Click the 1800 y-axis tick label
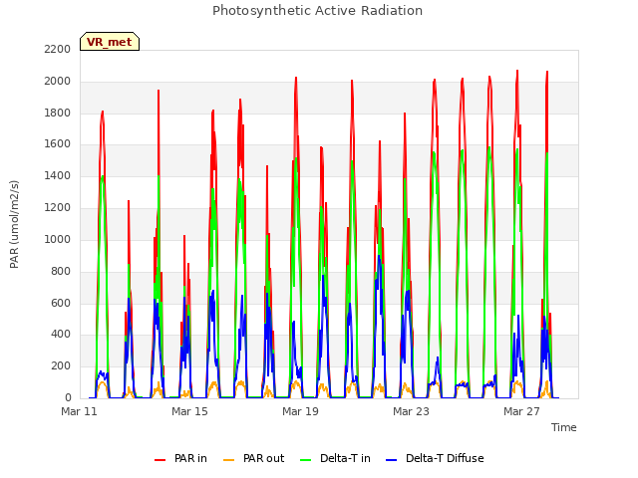Screen dimensions: 638x478 (x=58, y=113)
